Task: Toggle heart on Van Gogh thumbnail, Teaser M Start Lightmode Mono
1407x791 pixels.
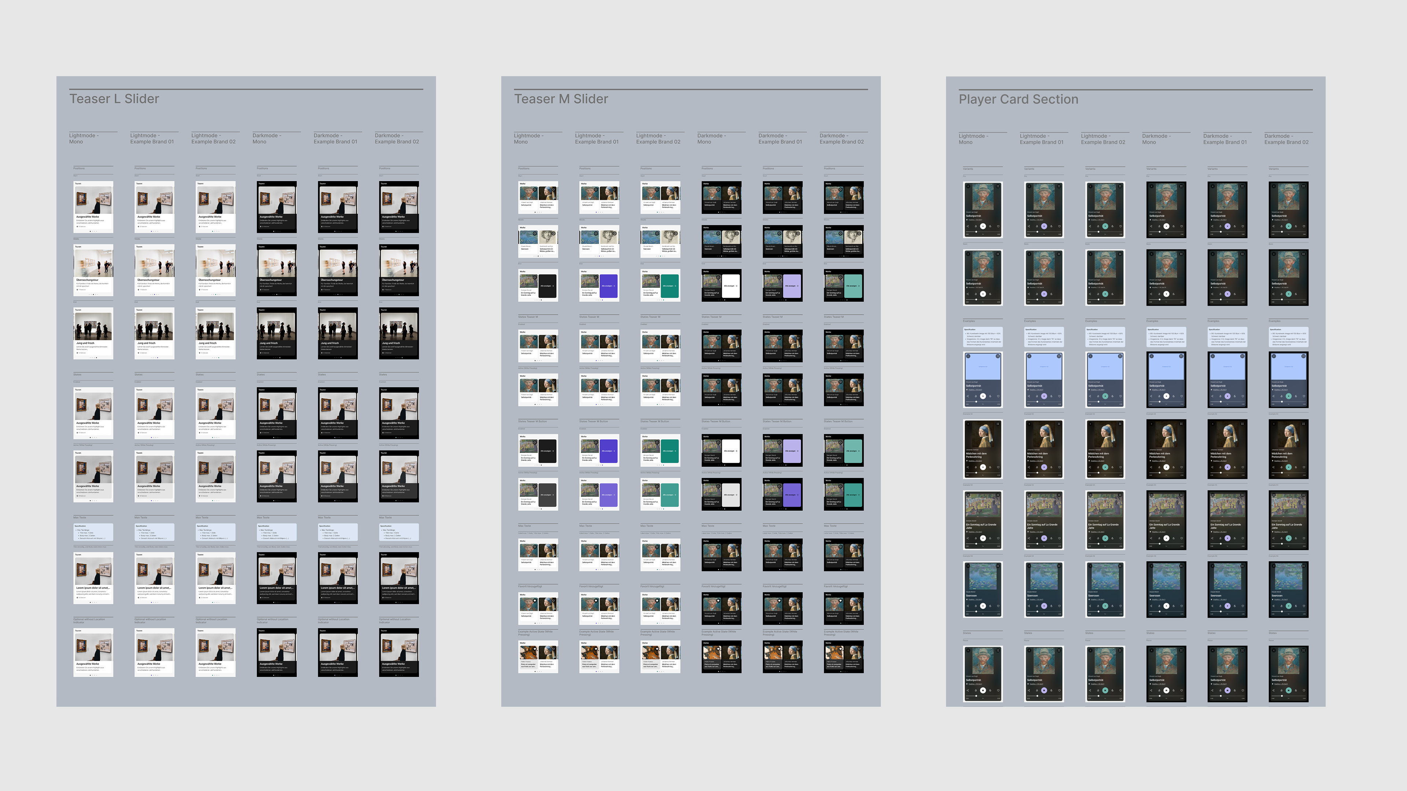Action: pyautogui.click(x=535, y=190)
